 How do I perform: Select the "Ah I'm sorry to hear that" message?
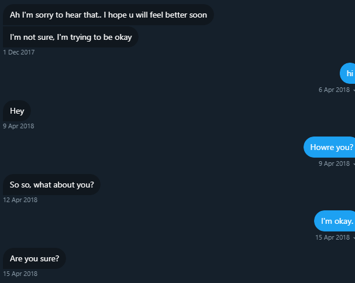108,15
